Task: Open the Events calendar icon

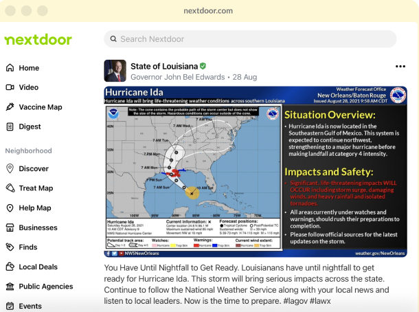Action: click(x=10, y=306)
